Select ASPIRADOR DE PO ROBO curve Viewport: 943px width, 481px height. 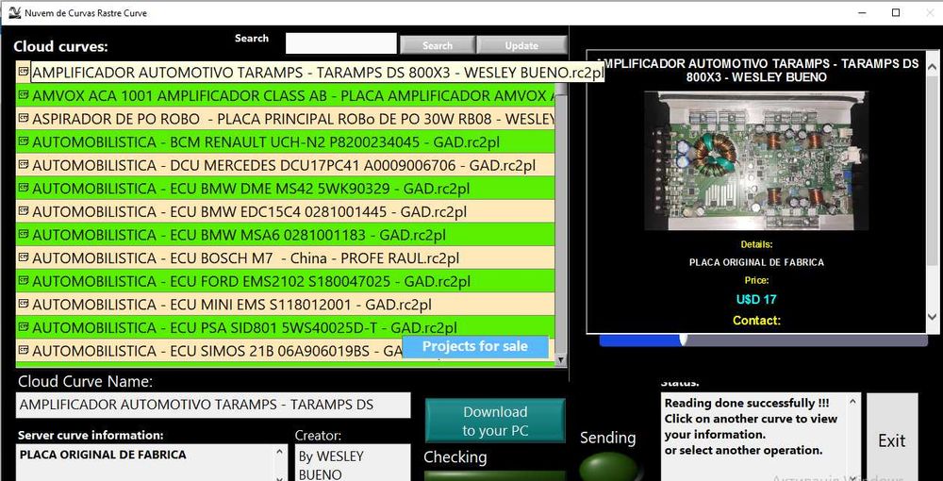285,119
